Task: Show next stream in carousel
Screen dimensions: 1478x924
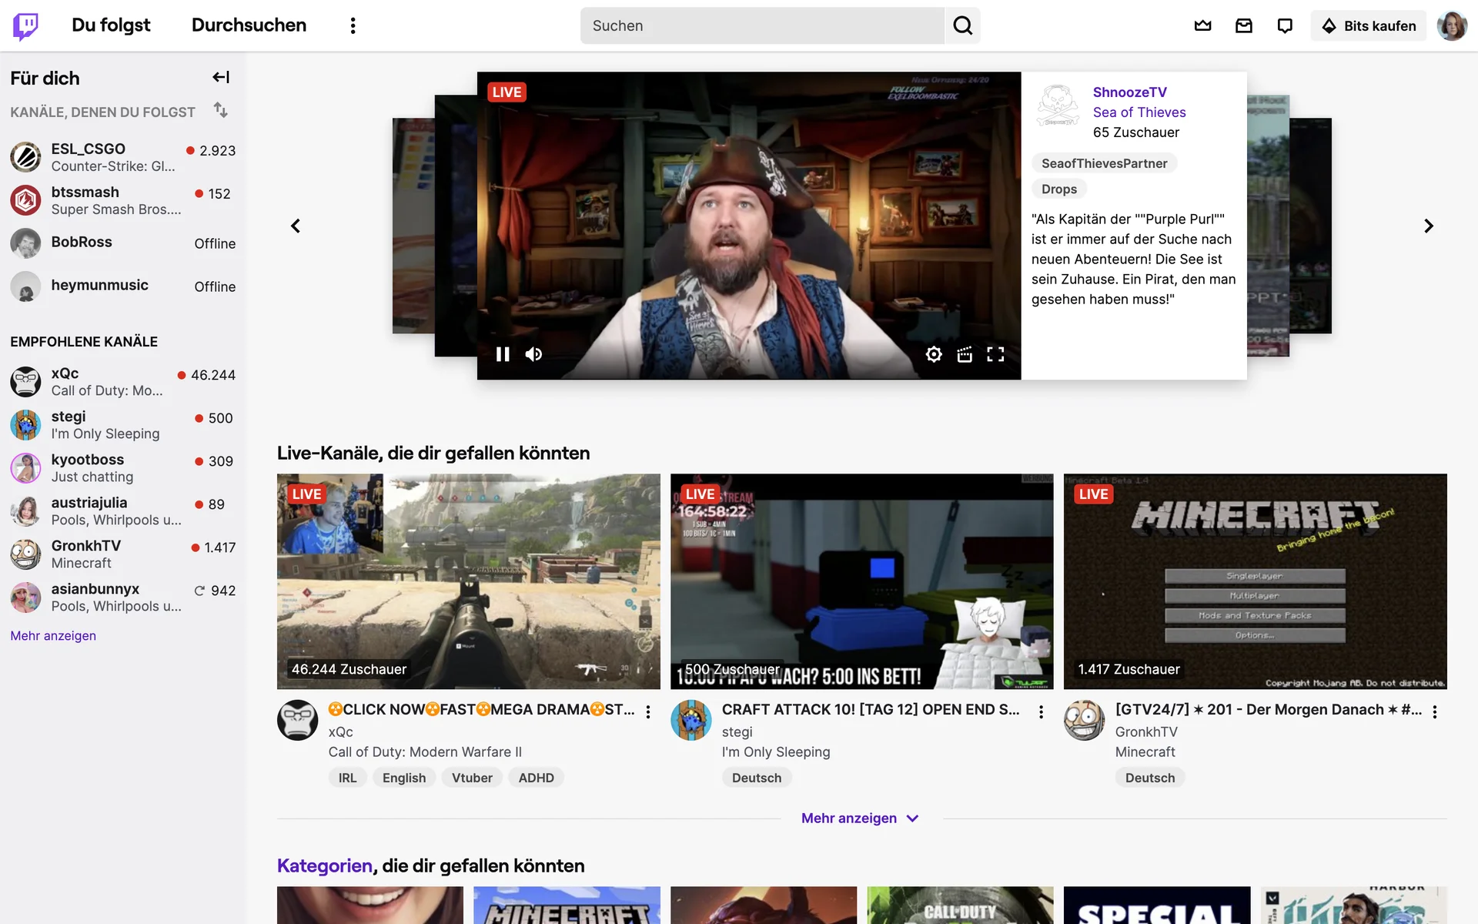Action: pos(1429,226)
